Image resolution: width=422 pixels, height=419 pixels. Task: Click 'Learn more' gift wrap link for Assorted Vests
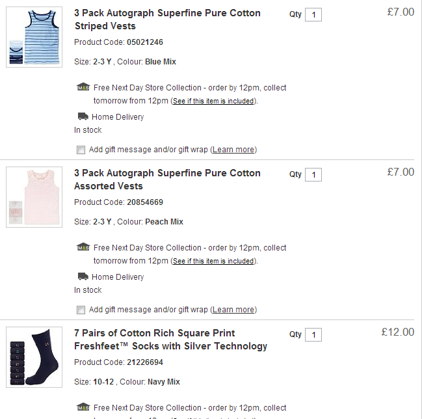233,310
